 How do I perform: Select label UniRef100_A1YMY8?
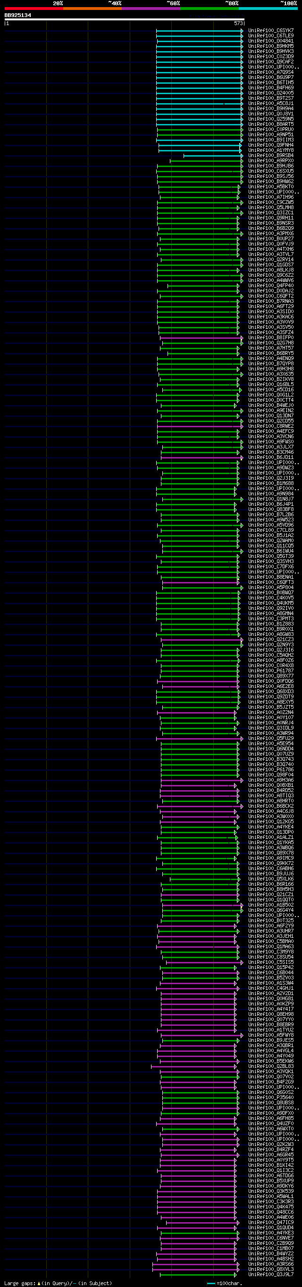click(271, 150)
